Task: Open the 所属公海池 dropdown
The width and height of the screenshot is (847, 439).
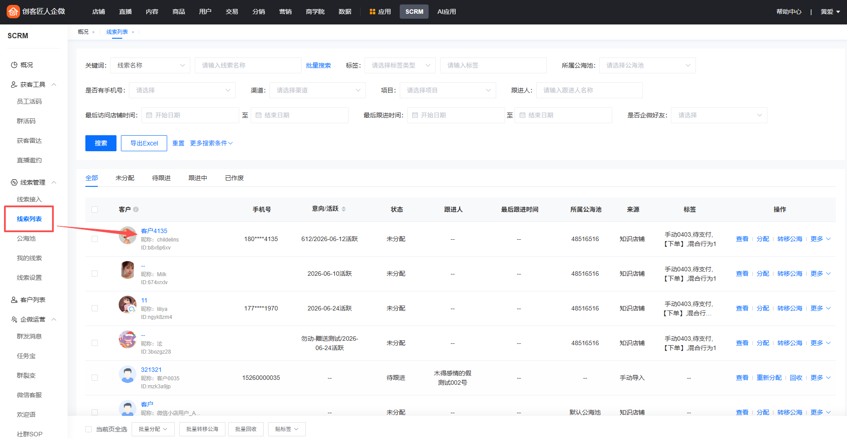Action: 647,65
